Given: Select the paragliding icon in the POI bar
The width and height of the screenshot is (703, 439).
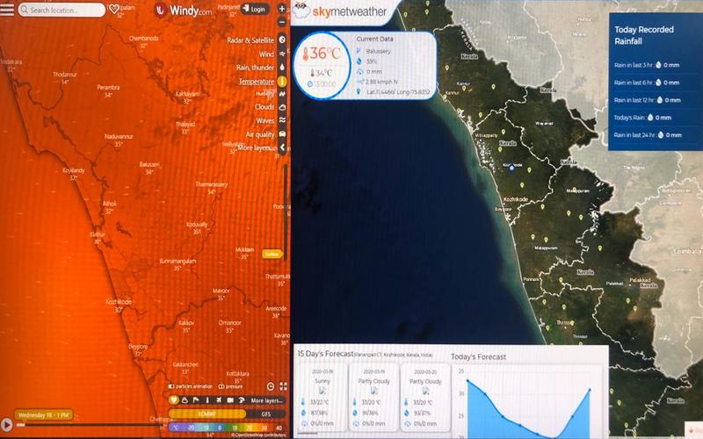Looking at the screenshot, I should (242, 400).
